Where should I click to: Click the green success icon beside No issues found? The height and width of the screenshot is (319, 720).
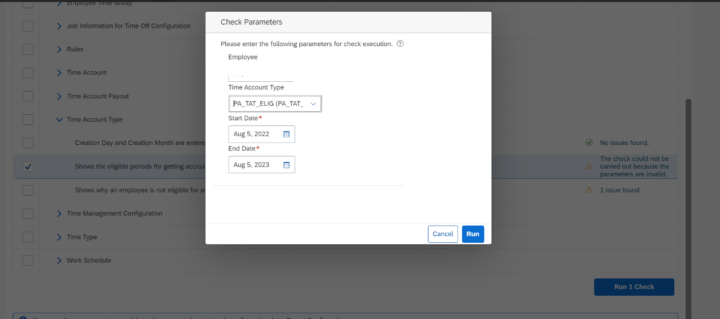tap(589, 143)
